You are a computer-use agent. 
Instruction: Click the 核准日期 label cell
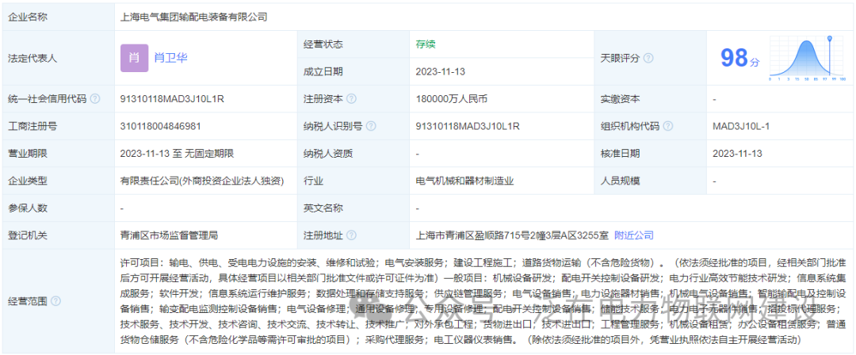pos(650,154)
